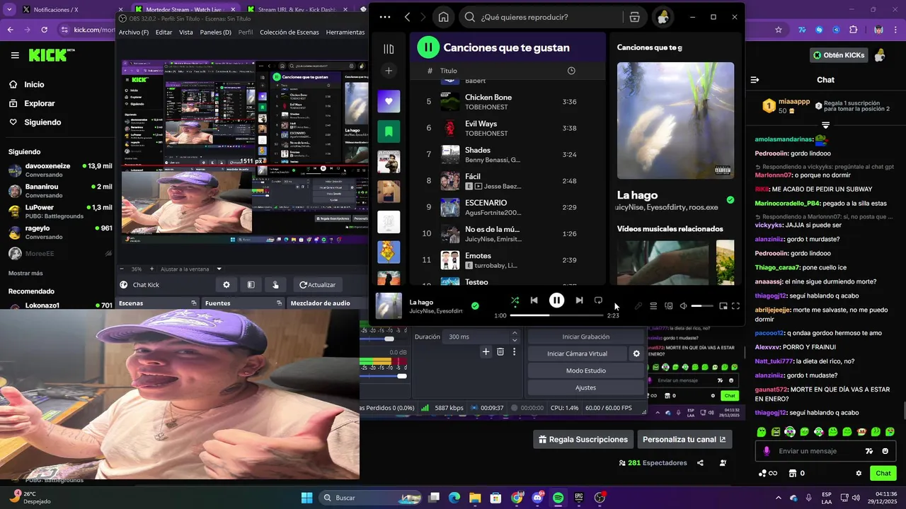Open virtual camera settings gear in OBS

point(636,353)
